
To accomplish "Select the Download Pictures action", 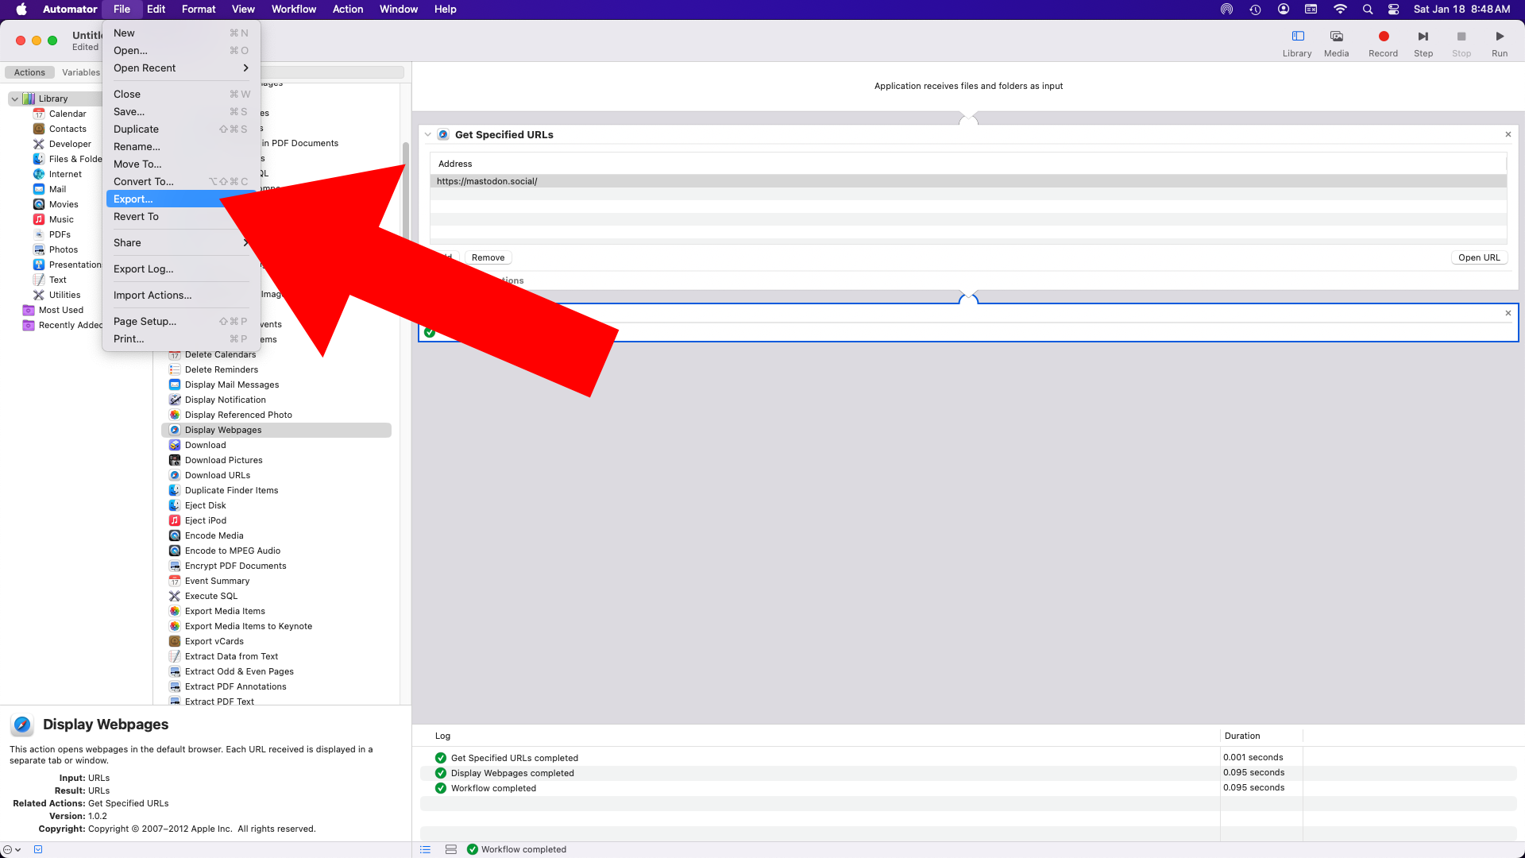I will [x=223, y=460].
